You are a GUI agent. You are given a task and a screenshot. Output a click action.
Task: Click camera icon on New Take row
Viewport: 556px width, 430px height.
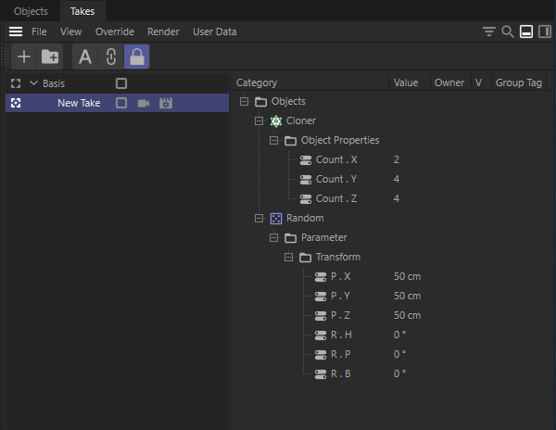tap(144, 103)
